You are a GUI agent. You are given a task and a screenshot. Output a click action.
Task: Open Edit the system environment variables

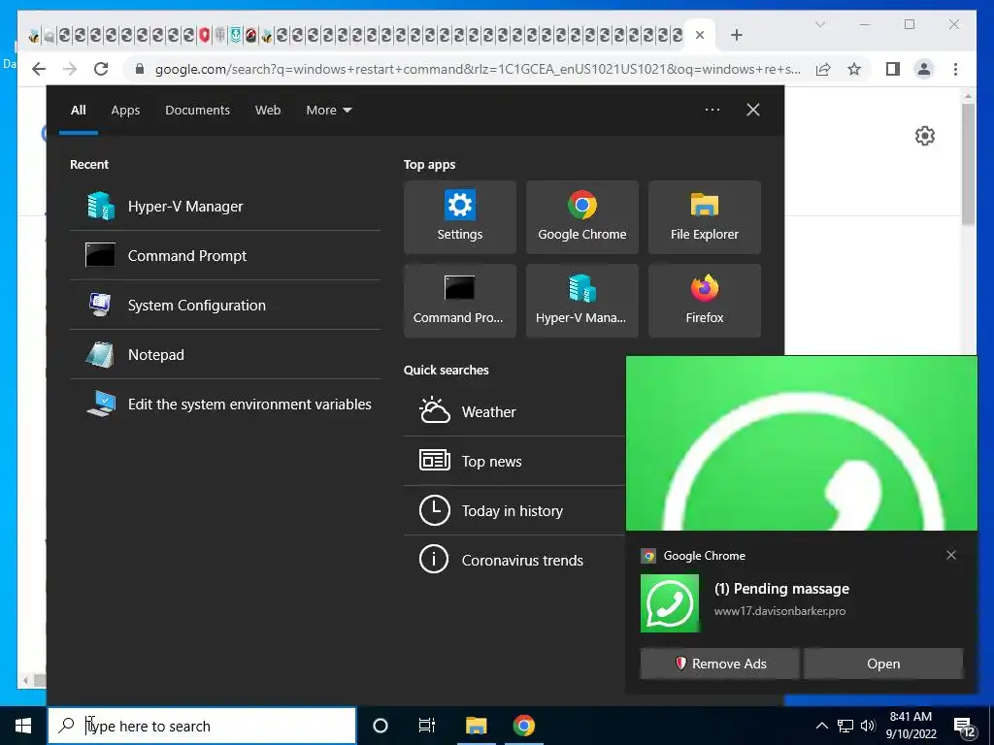click(225, 405)
